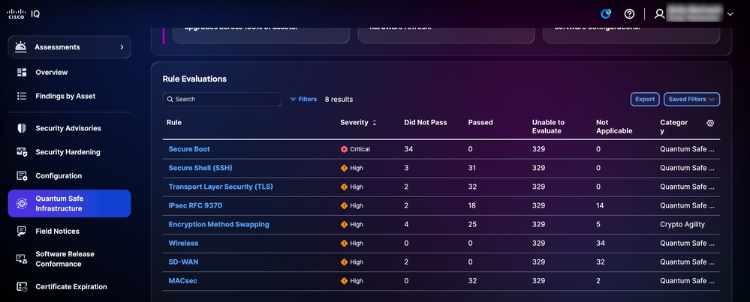The height and width of the screenshot is (302, 750).
Task: Click the table column settings gear icon
Action: pos(710,123)
